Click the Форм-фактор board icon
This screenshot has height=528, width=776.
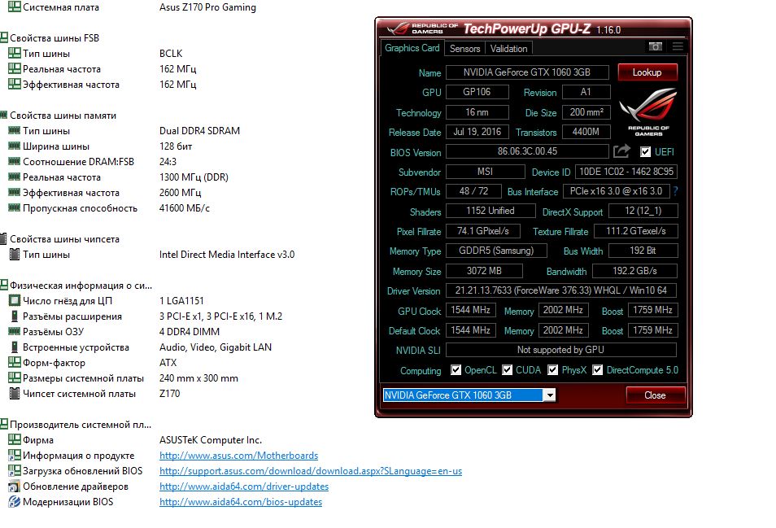click(x=15, y=362)
